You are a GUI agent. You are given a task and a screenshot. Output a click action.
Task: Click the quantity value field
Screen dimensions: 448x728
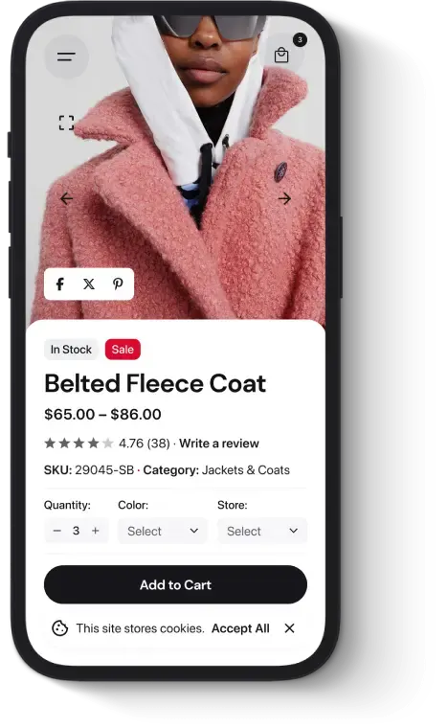(x=76, y=531)
